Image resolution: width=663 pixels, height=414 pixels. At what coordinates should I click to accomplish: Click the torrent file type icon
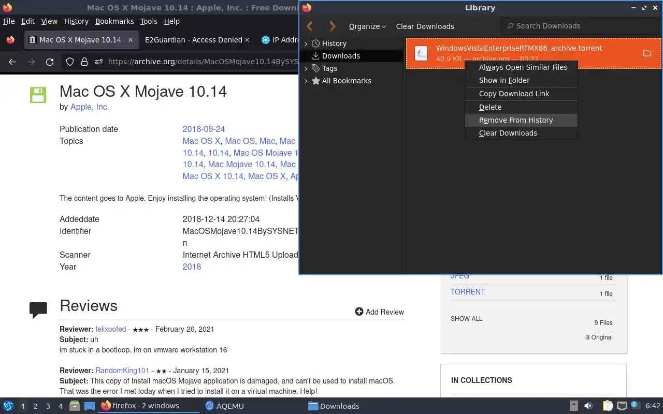click(x=421, y=53)
